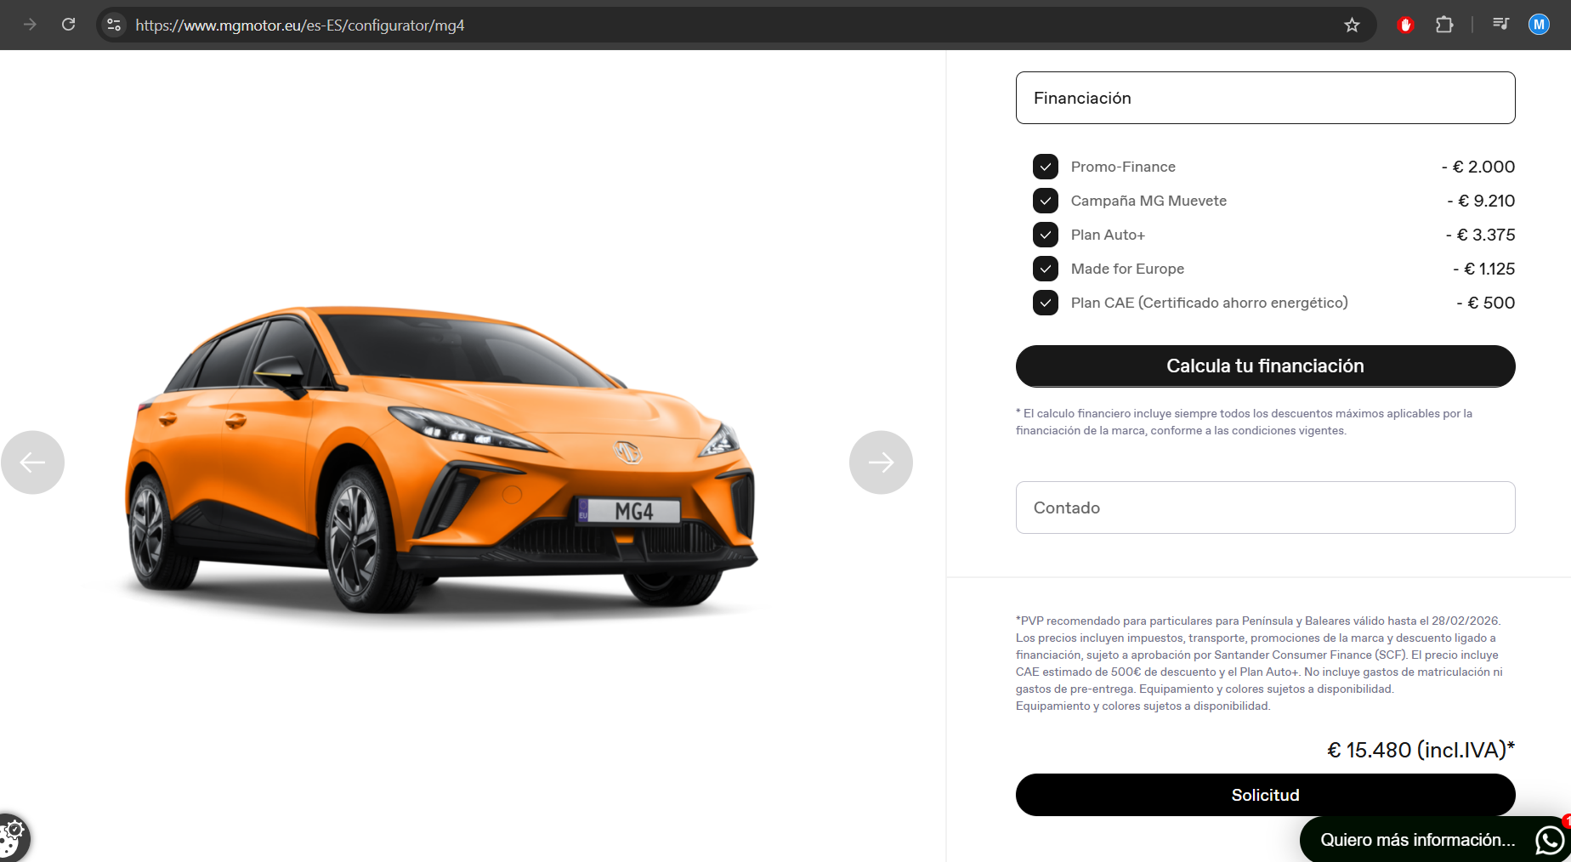Click the € 15.480 (incl.IVA) price
This screenshot has height=862, width=1571.
tap(1421, 750)
